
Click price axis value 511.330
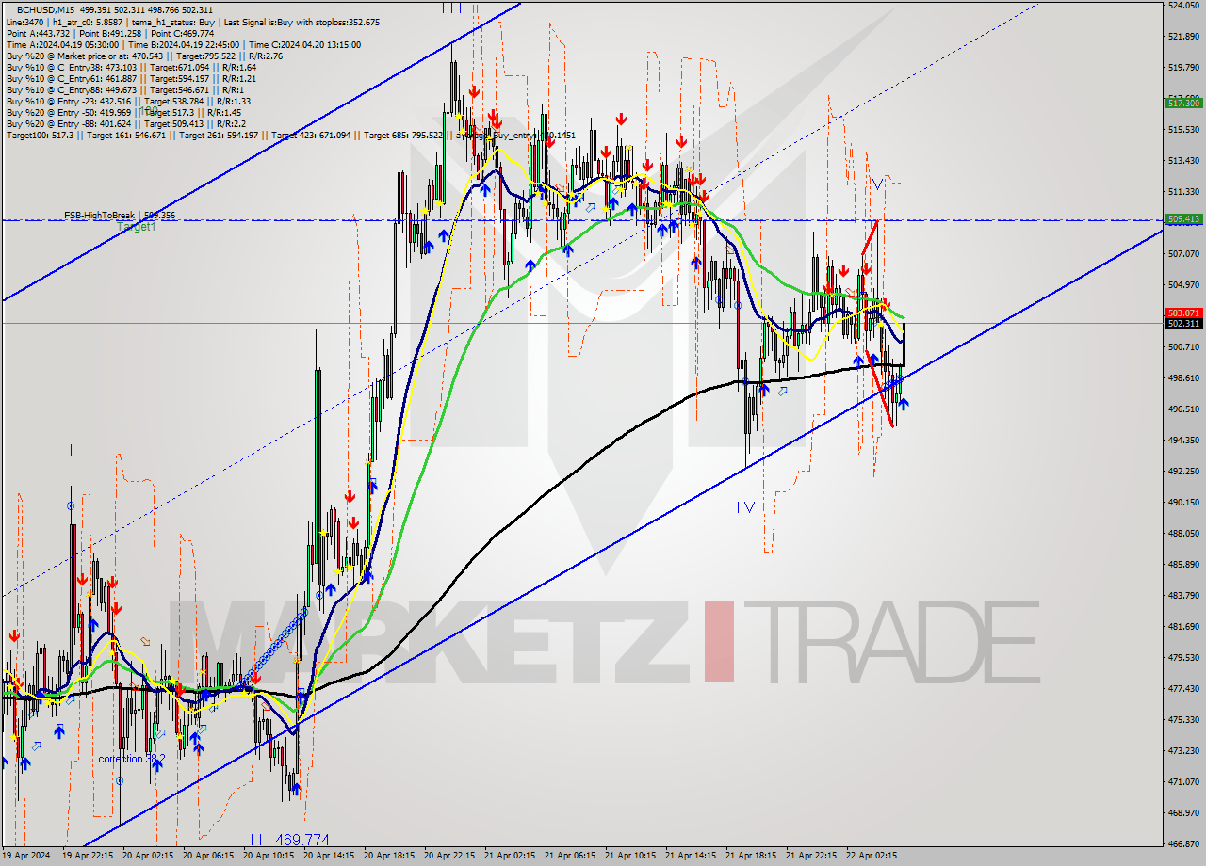click(x=1182, y=192)
